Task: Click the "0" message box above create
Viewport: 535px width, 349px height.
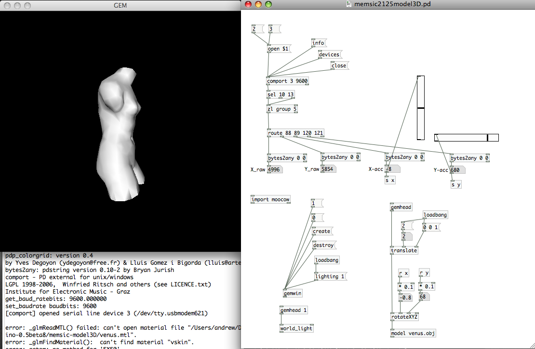Action: click(x=317, y=218)
